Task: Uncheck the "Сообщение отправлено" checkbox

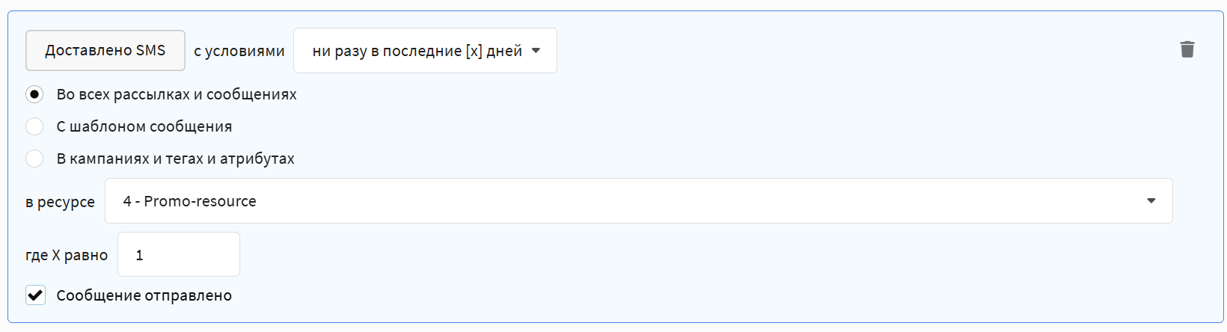Action: [x=35, y=295]
